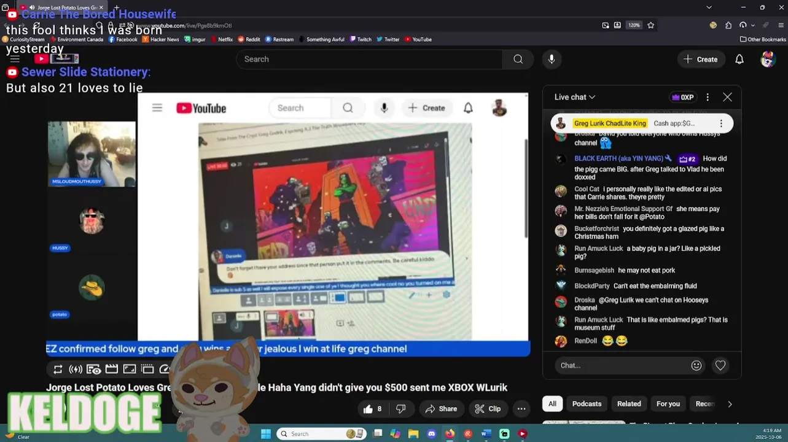The width and height of the screenshot is (788, 442).
Task: Open more actions ellipsis under video
Action: [521, 409]
